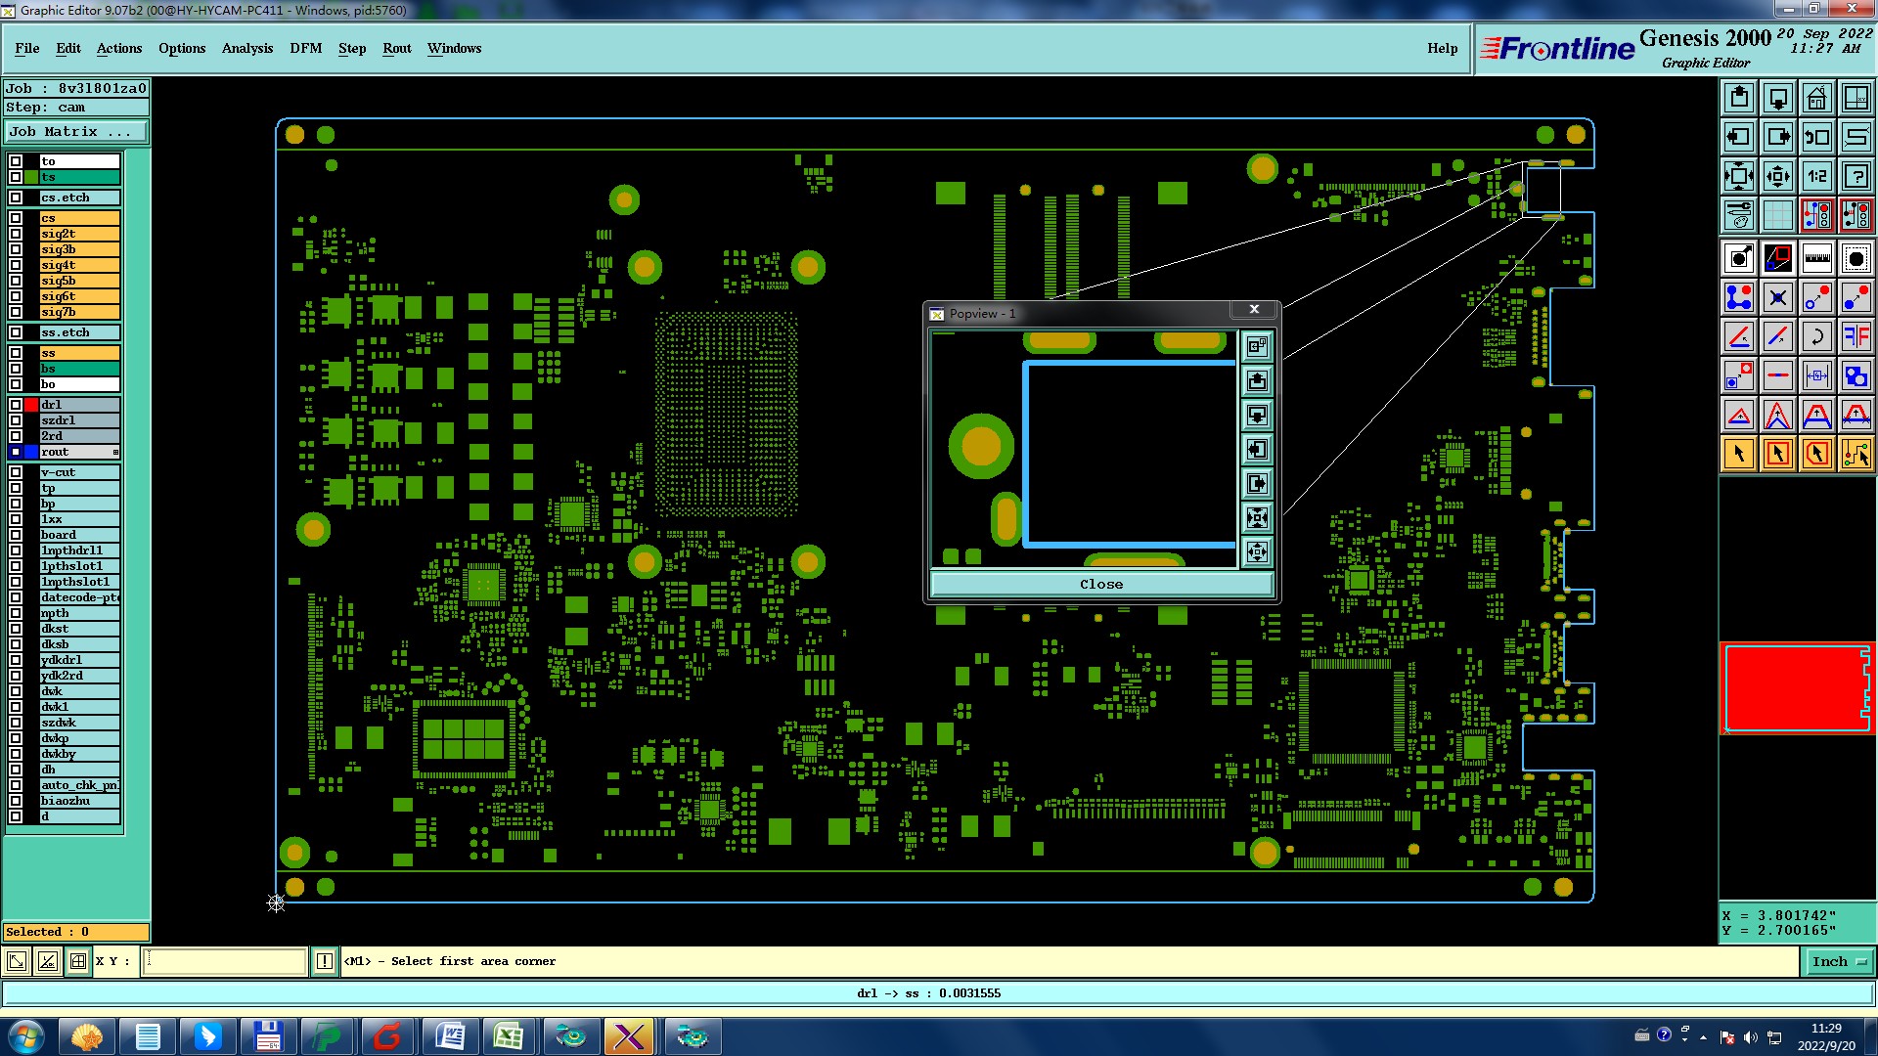Toggle the v-cut layer checkbox

click(16, 472)
